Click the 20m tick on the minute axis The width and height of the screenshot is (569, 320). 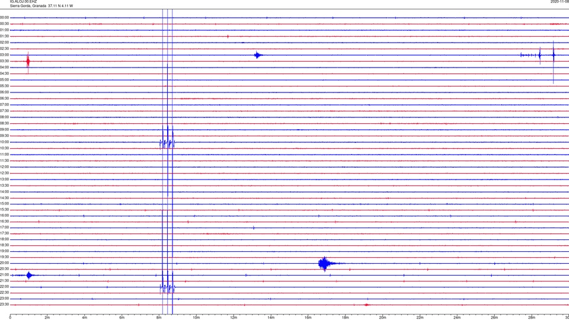tap(382, 318)
